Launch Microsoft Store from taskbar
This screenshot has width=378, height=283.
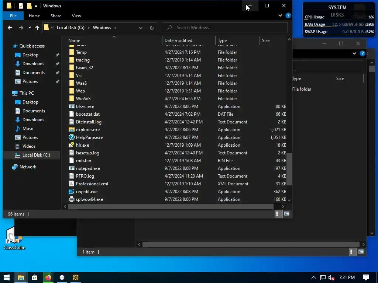(34, 277)
